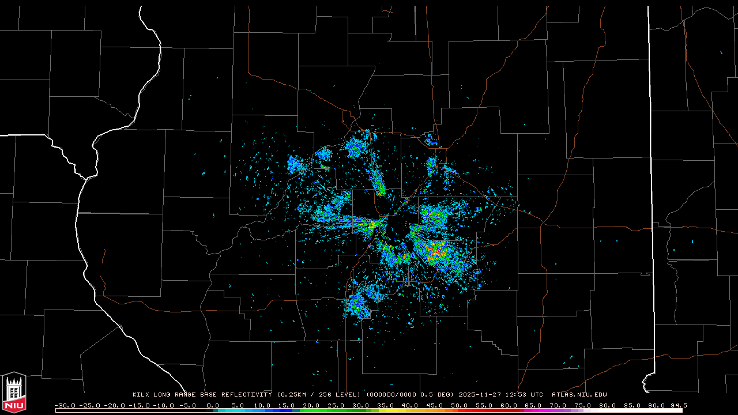
Task: Click the "50.0" scale label
Action: pyautogui.click(x=460, y=405)
